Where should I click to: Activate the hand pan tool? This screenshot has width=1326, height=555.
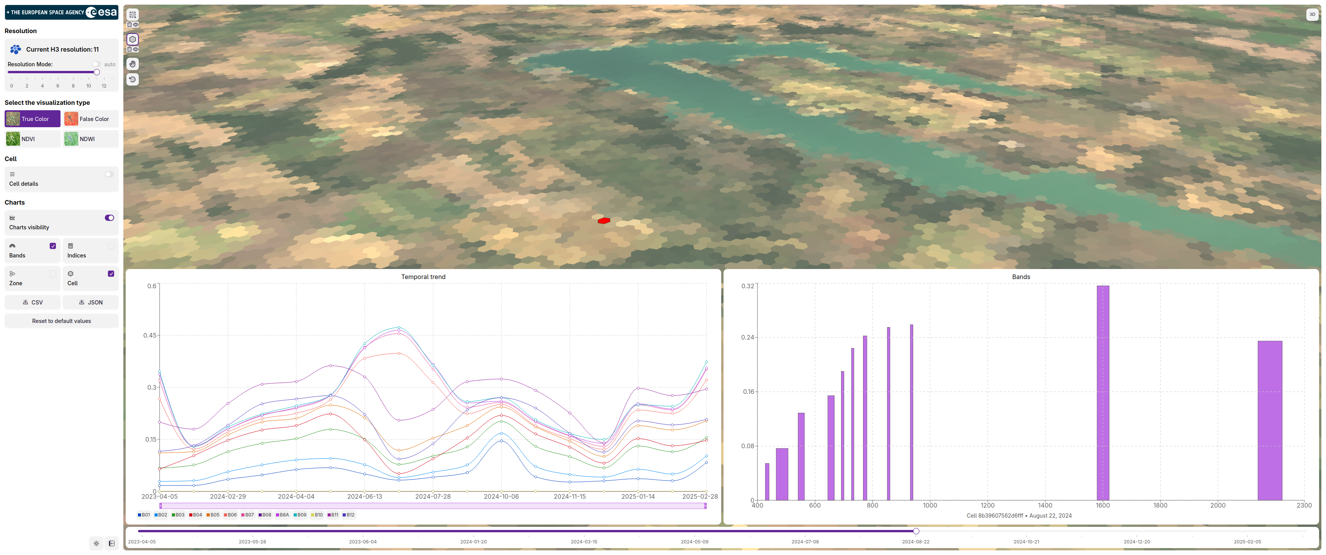coord(132,64)
